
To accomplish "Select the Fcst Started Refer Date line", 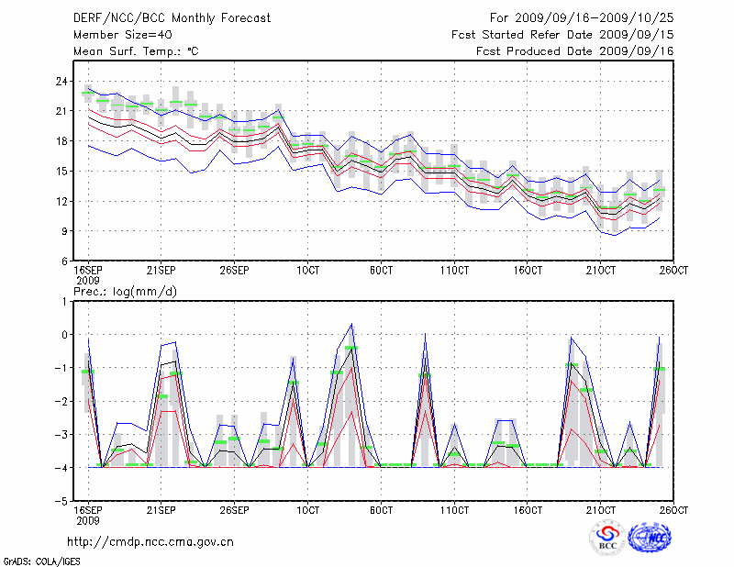I will pos(562,35).
